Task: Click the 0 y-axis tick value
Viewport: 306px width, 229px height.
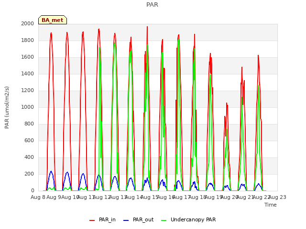Action: tap(33, 191)
